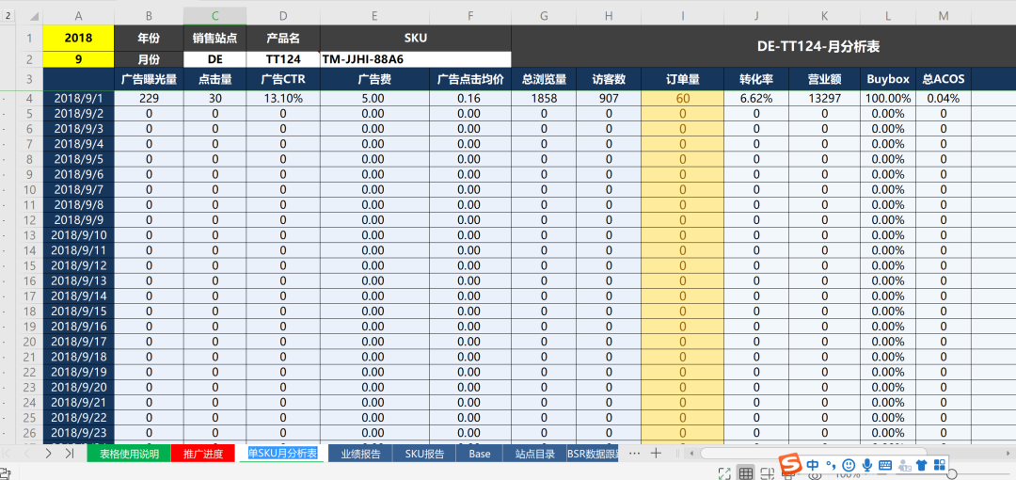Open the Sogou skin shirt icon
1016x480 pixels.
pyautogui.click(x=921, y=465)
